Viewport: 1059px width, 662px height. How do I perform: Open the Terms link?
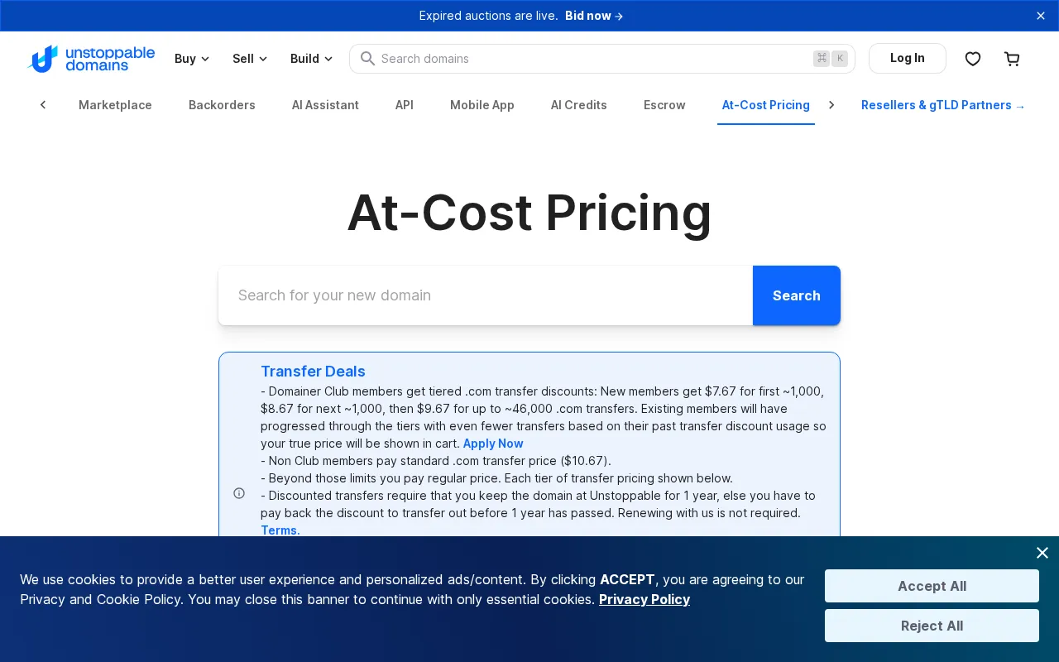click(x=280, y=530)
